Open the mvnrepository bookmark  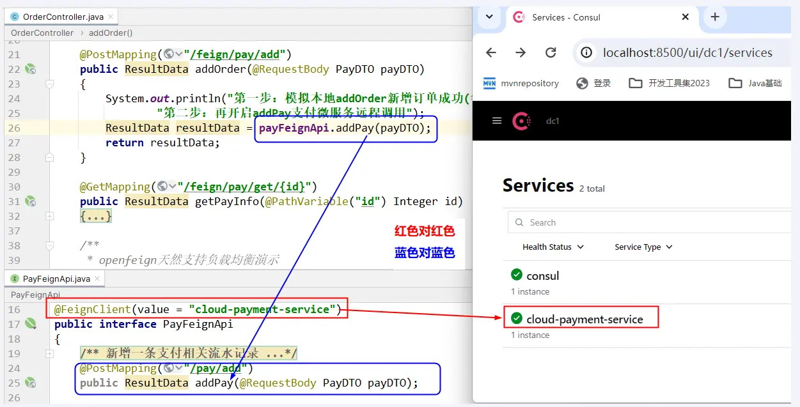pyautogui.click(x=521, y=83)
